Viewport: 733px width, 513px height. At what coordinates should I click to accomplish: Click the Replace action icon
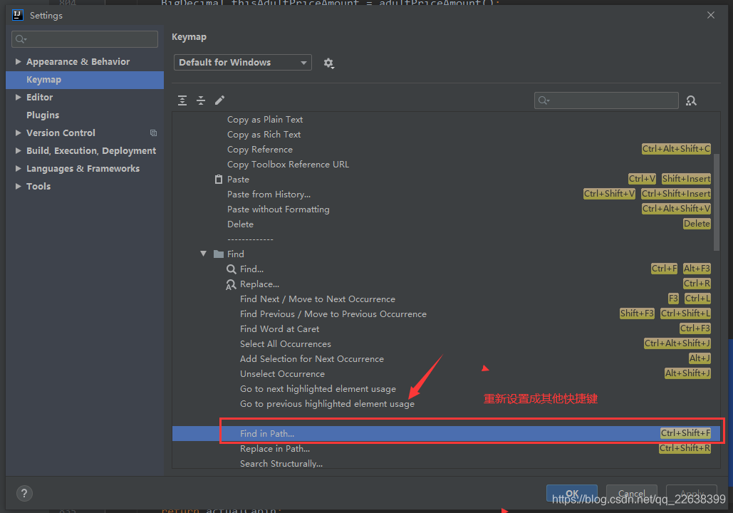point(231,284)
